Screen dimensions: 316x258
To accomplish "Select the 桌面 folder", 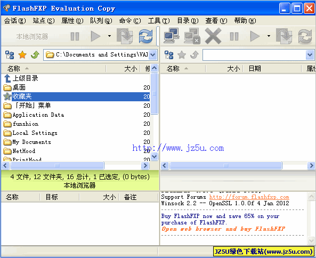I will click(x=19, y=87).
